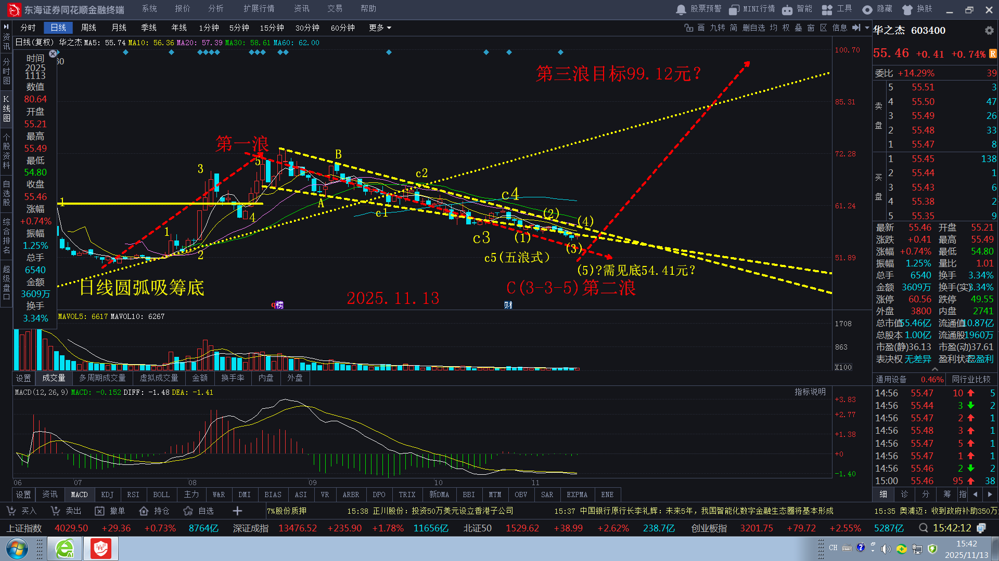Open Windows Start button
Viewport: 999px width, 561px height.
click(17, 549)
